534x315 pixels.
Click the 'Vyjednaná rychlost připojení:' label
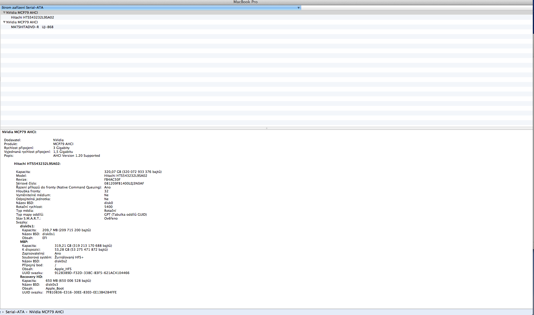(x=27, y=152)
